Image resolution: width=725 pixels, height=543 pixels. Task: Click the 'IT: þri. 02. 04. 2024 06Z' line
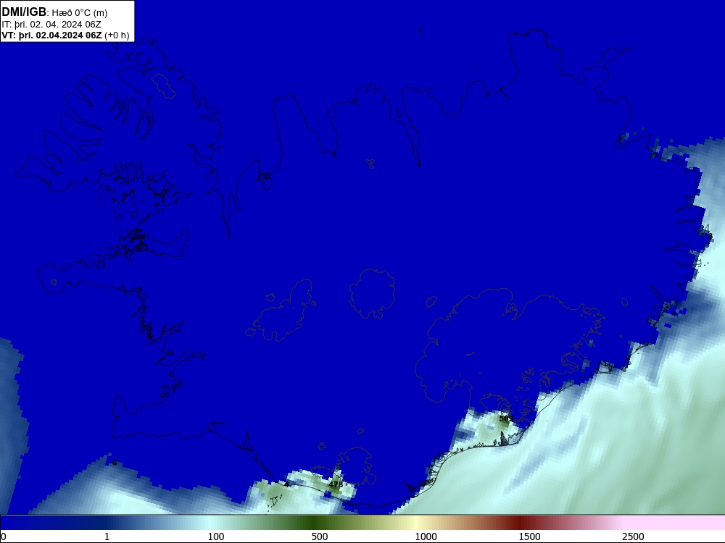(x=51, y=25)
